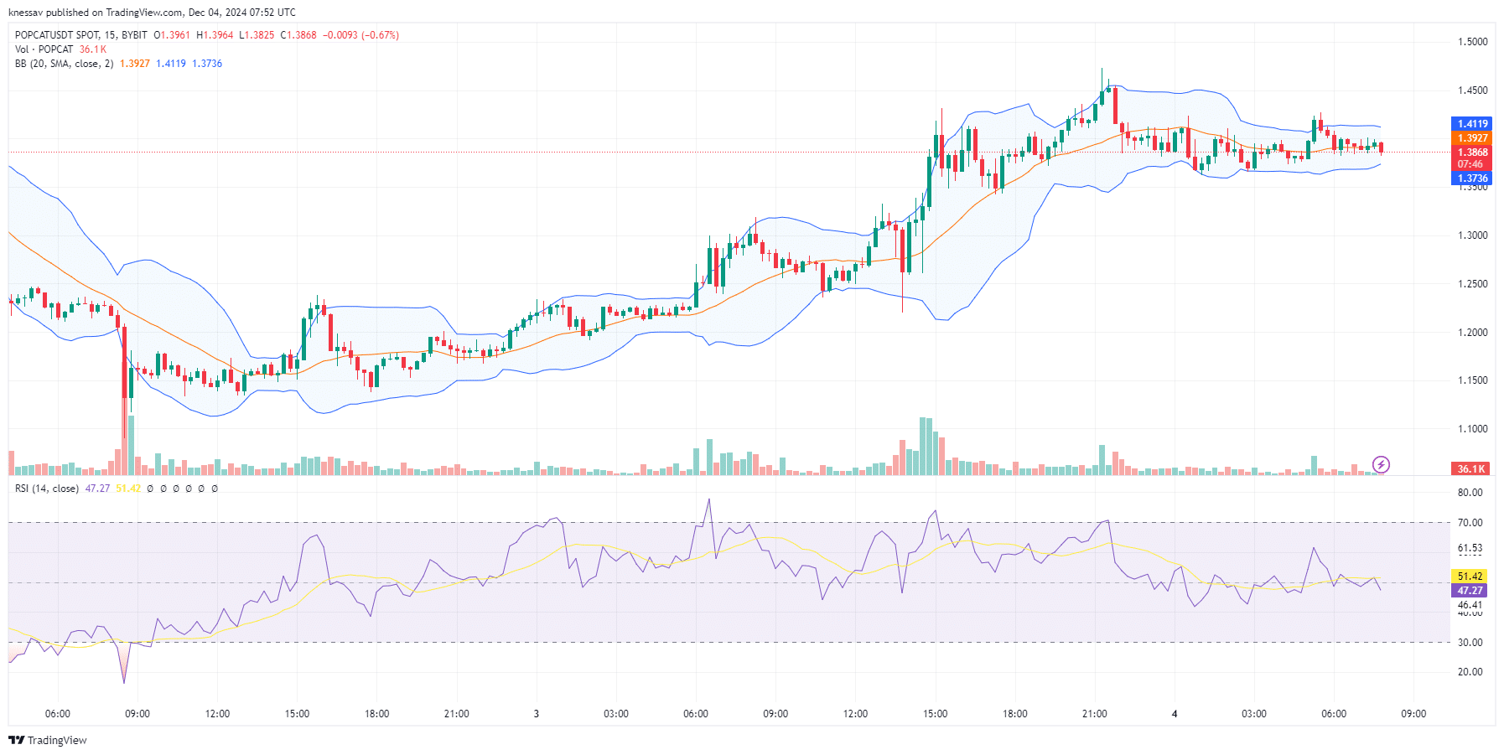The image size is (1504, 755).
Task: Click the 1.2500 price axis label
Action: tap(1473, 284)
